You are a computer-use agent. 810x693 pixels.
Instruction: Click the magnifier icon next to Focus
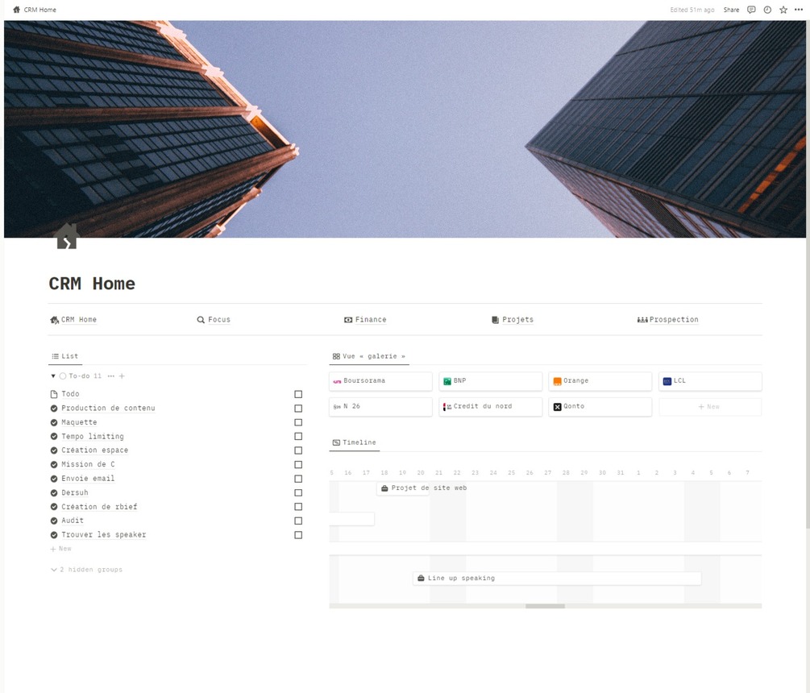click(199, 319)
